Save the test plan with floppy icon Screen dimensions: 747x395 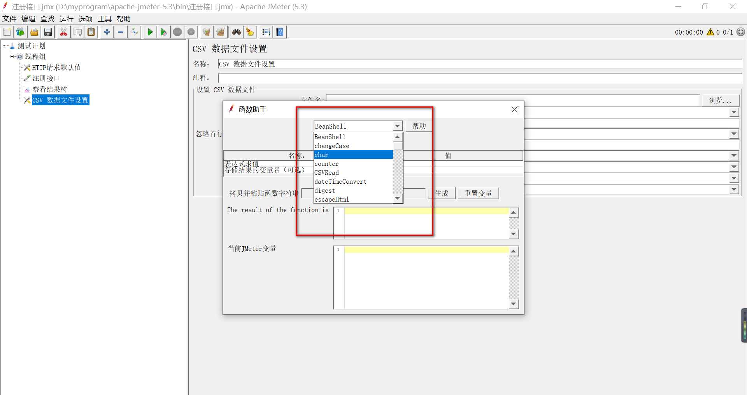(x=48, y=32)
